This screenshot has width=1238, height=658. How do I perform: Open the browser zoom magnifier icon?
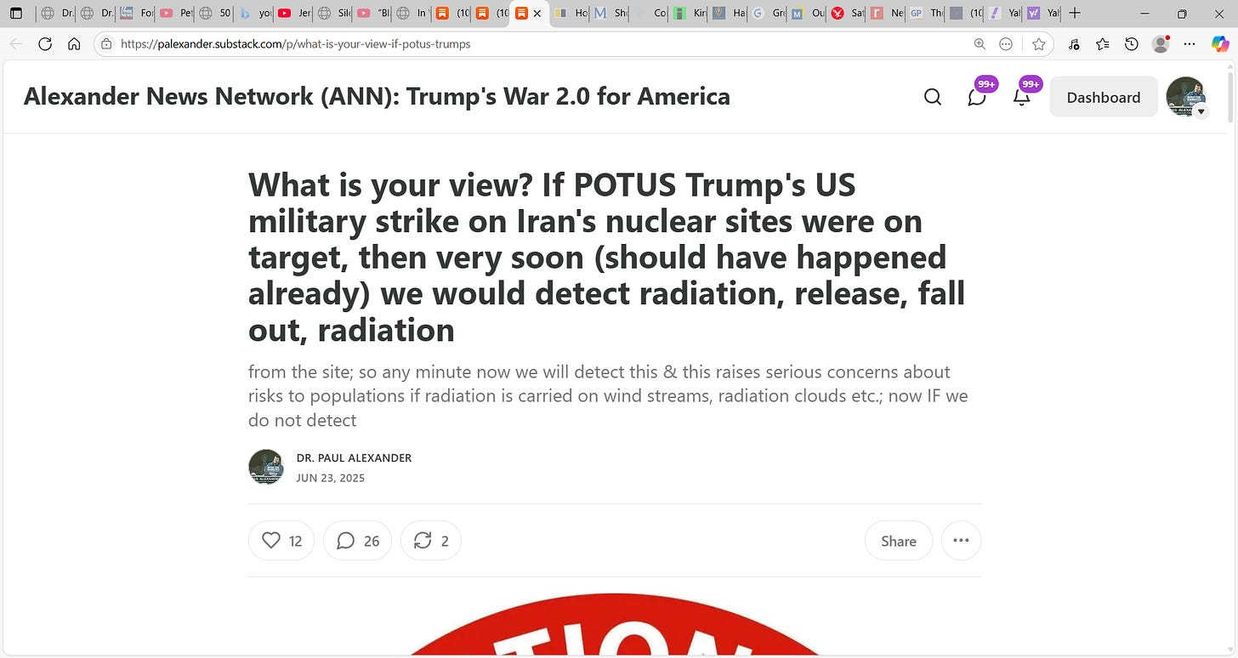(980, 44)
